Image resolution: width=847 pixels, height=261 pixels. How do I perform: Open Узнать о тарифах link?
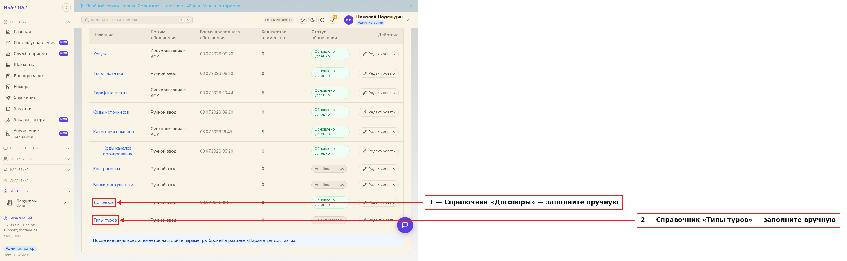click(221, 6)
